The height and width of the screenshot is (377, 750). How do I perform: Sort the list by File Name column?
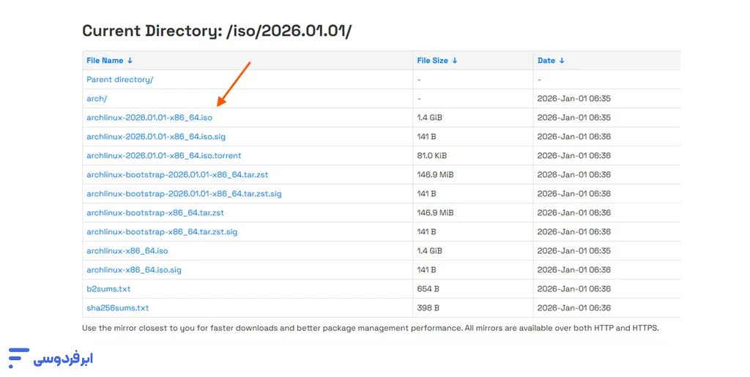109,61
